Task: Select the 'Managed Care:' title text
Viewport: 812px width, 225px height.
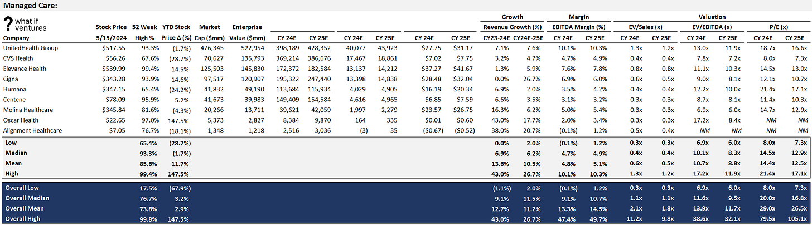Action: (x=30, y=5)
